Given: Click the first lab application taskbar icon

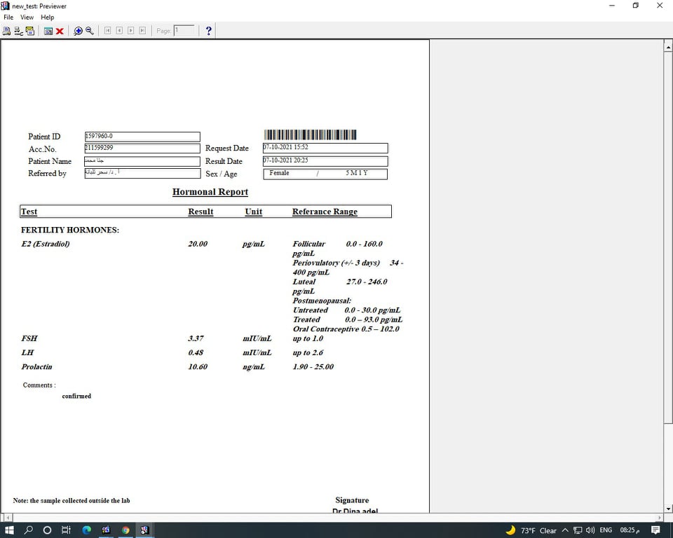Looking at the screenshot, I should click(106, 530).
